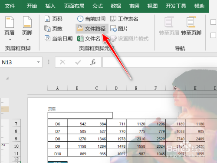
Task: Expand the 页脚 dropdown arrow
Action: coord(28,40)
